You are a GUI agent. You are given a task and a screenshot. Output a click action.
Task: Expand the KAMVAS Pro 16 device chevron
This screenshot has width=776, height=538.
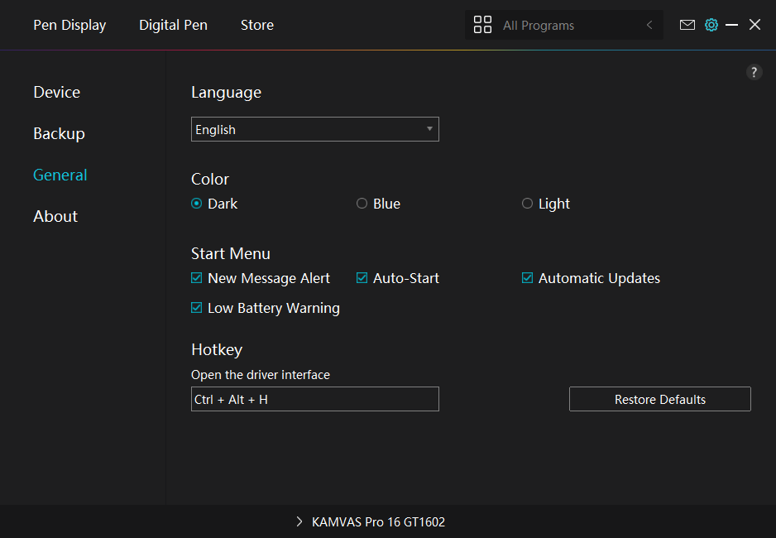click(x=299, y=522)
